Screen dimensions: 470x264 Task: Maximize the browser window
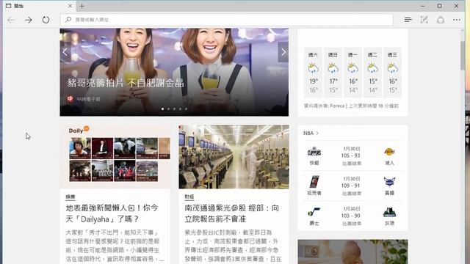[x=439, y=6]
